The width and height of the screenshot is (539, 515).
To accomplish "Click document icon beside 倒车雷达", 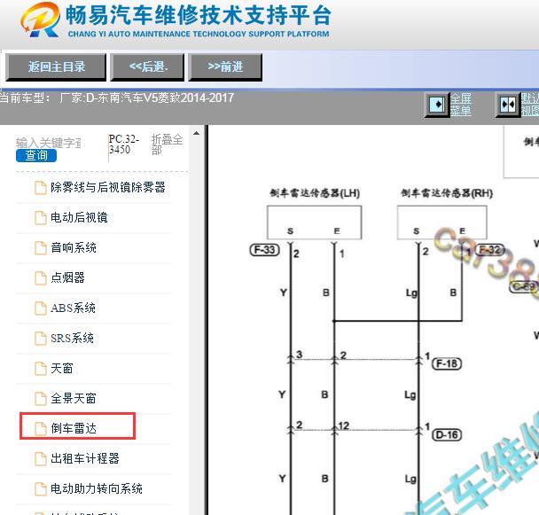I will [41, 429].
